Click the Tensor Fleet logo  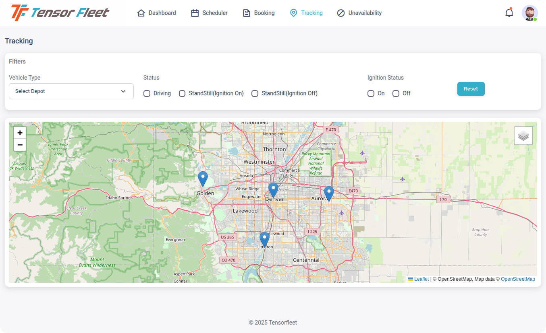pyautogui.click(x=60, y=13)
